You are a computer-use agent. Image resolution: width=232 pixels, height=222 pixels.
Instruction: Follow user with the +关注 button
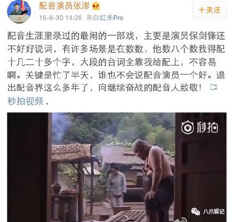click(210, 10)
